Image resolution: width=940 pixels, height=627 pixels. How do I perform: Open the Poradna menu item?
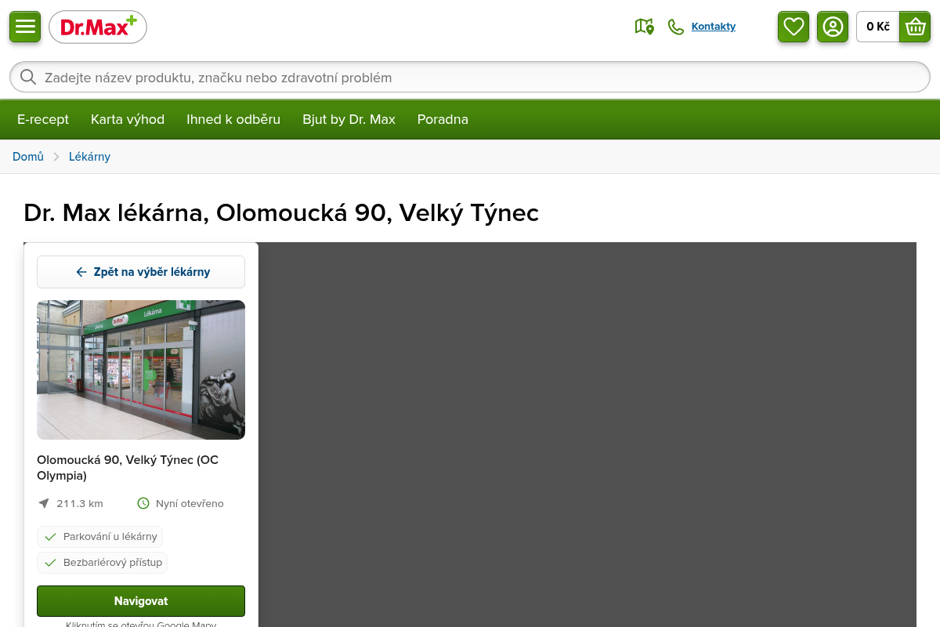443,119
